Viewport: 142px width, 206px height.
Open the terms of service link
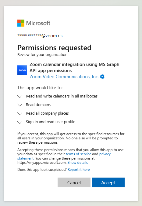click(79, 154)
